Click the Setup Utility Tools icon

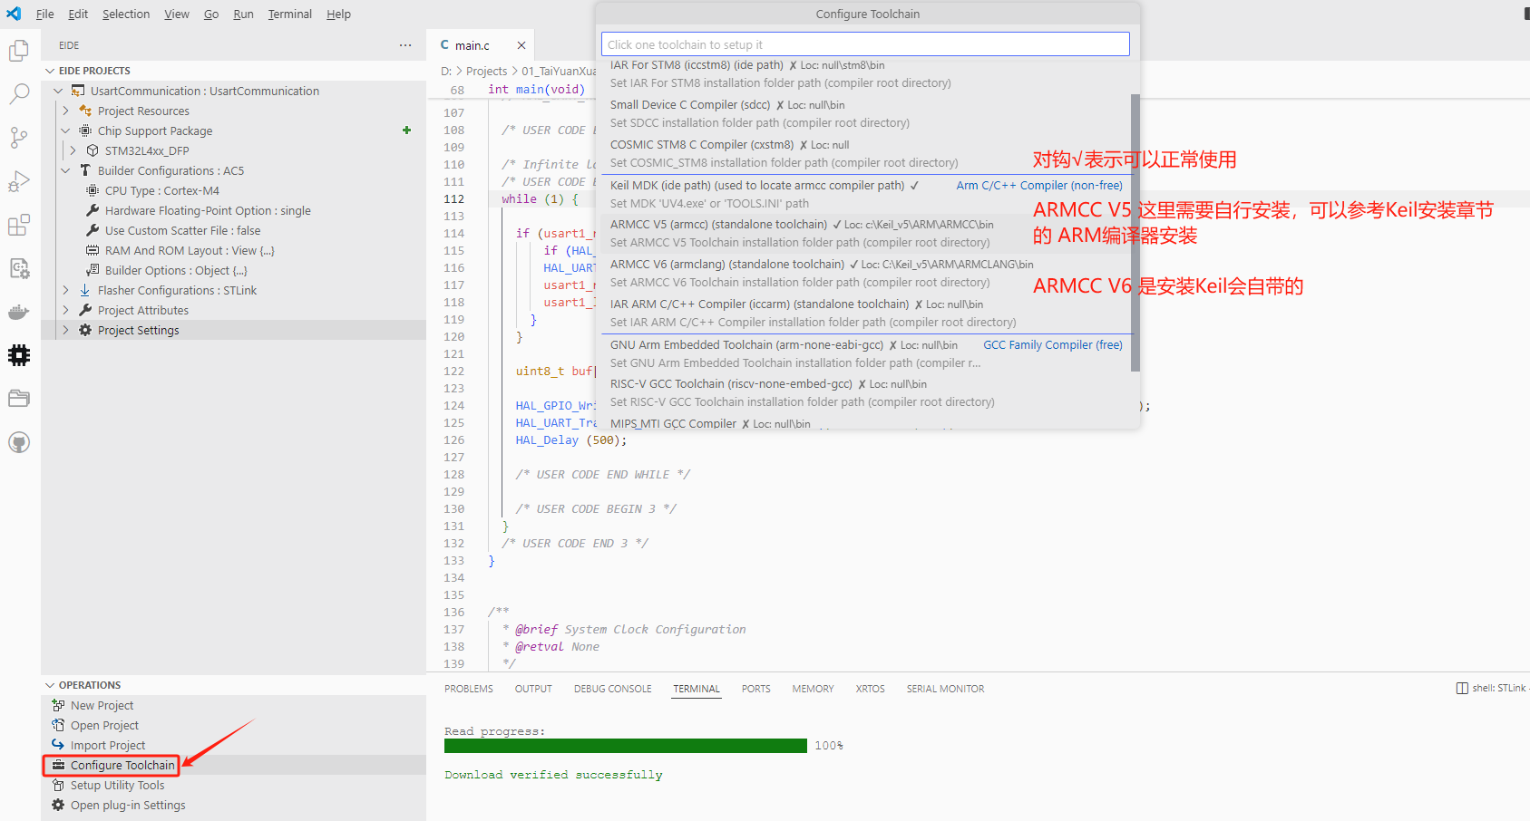point(58,785)
